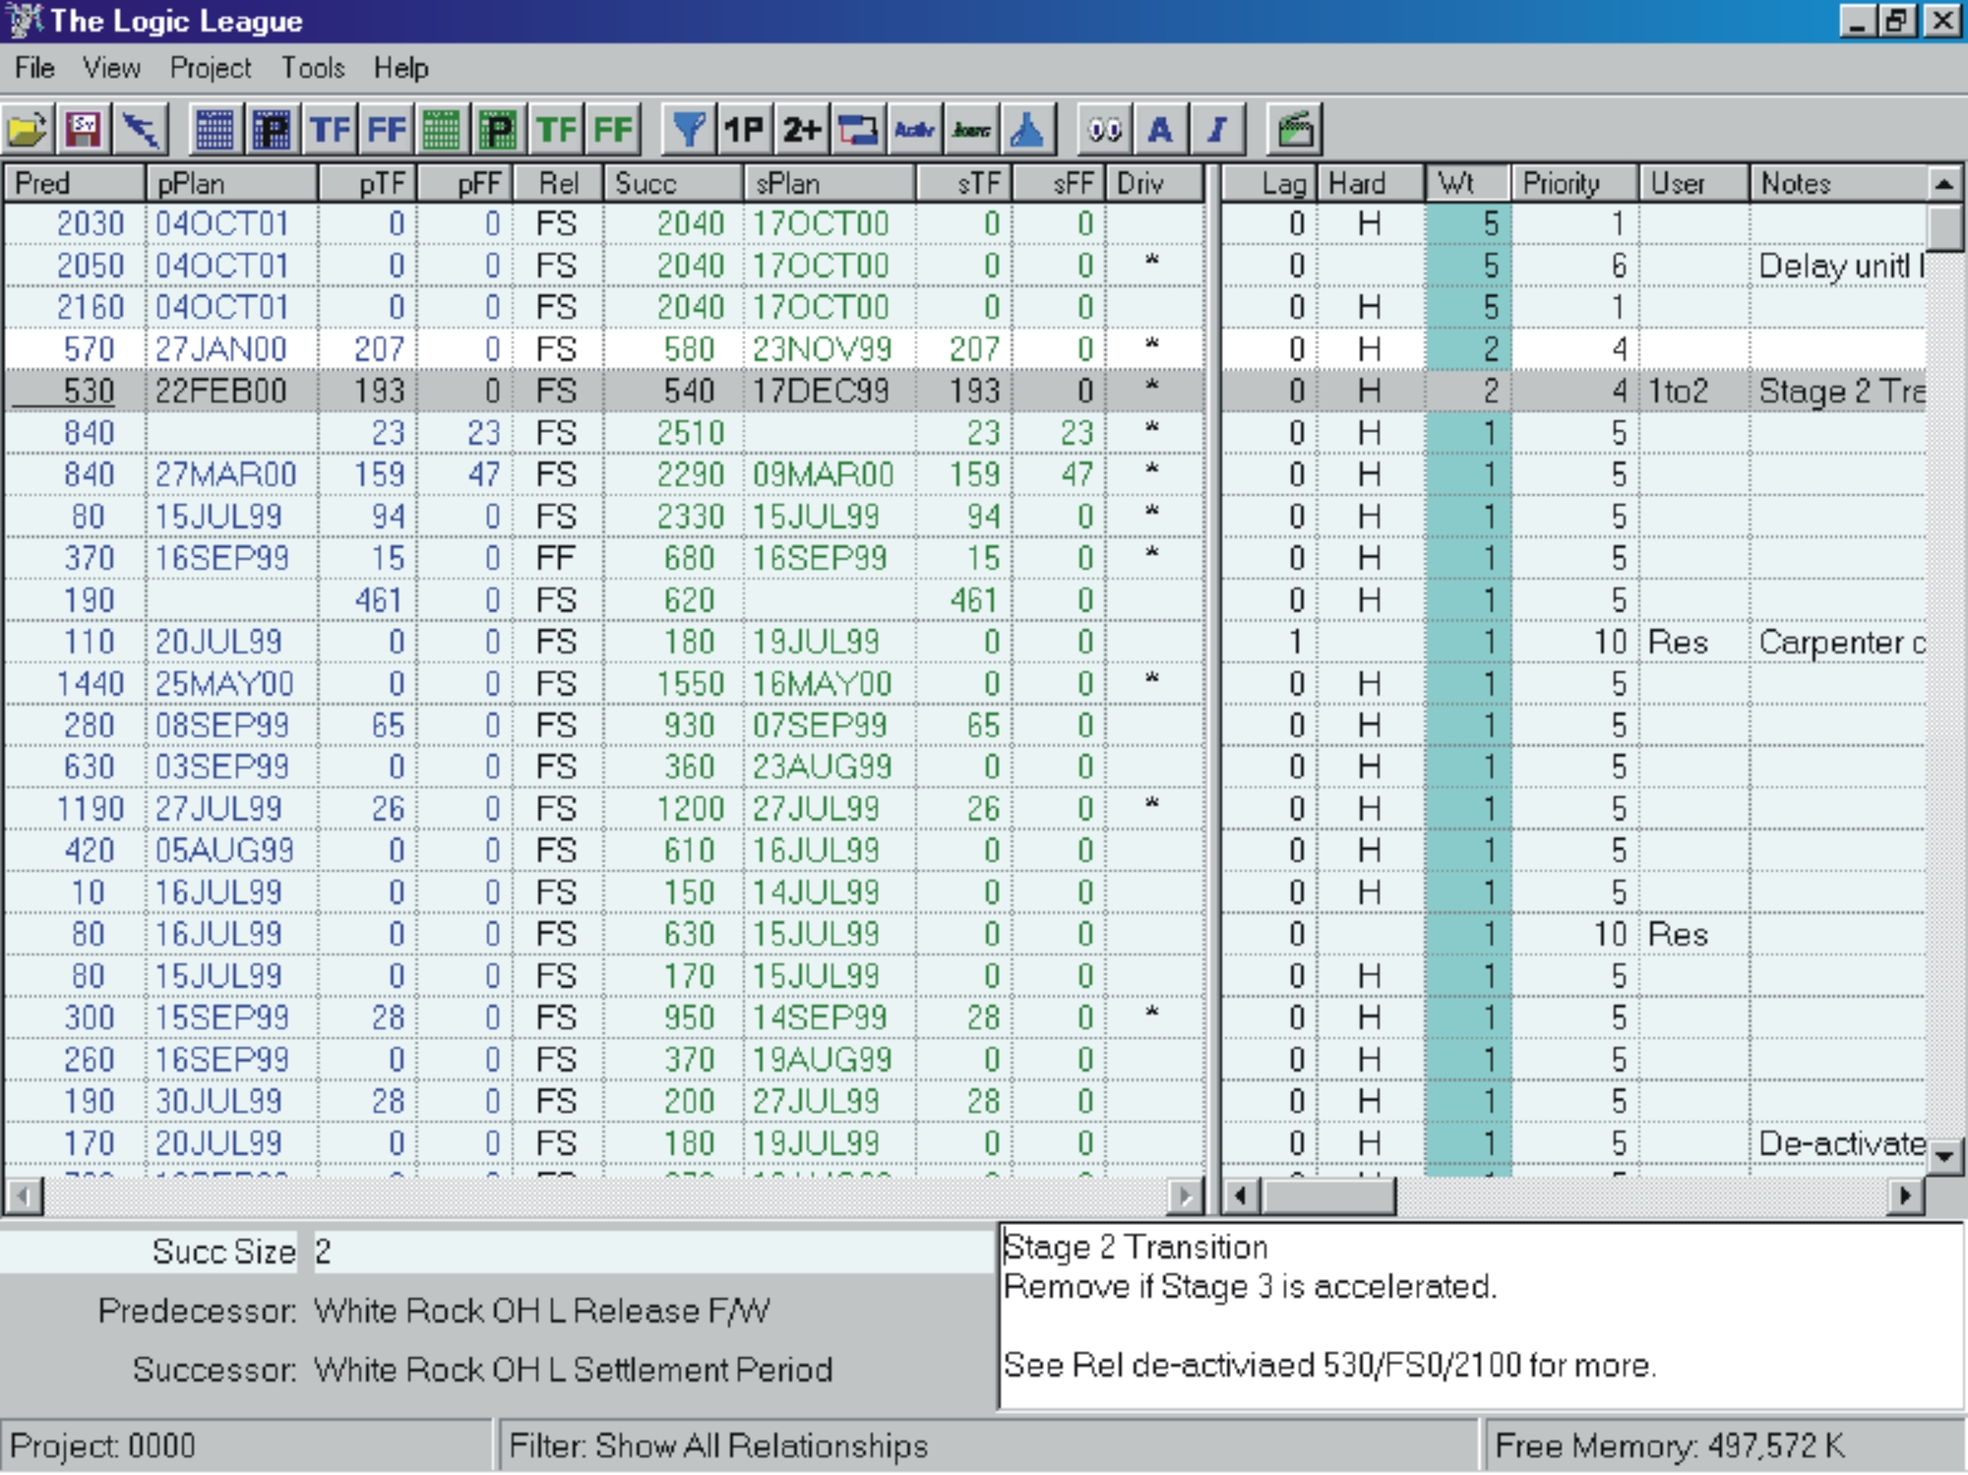Click the Wt column header
This screenshot has height=1475, width=1968.
tap(1467, 183)
